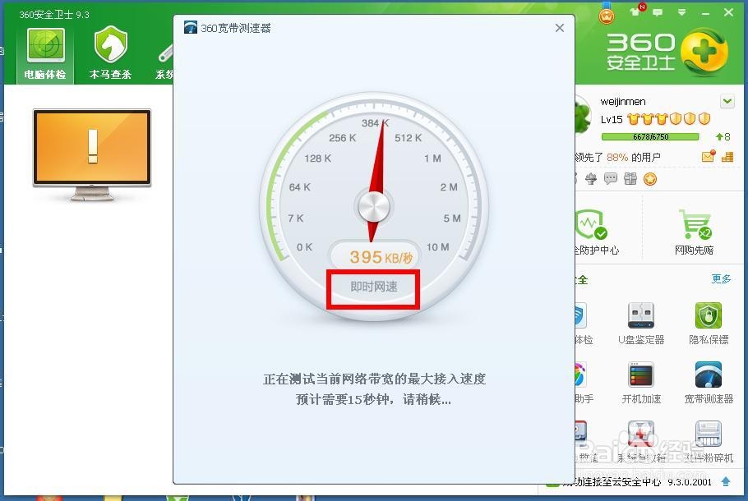Launch the 宽带测速器 tool
The width and height of the screenshot is (748, 501).
[709, 383]
